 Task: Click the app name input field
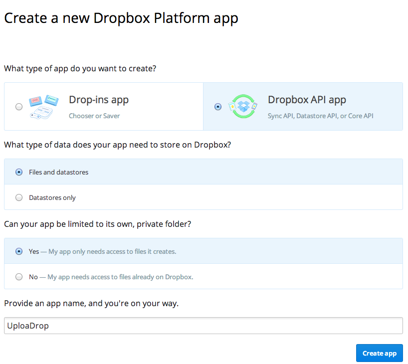[204, 326]
